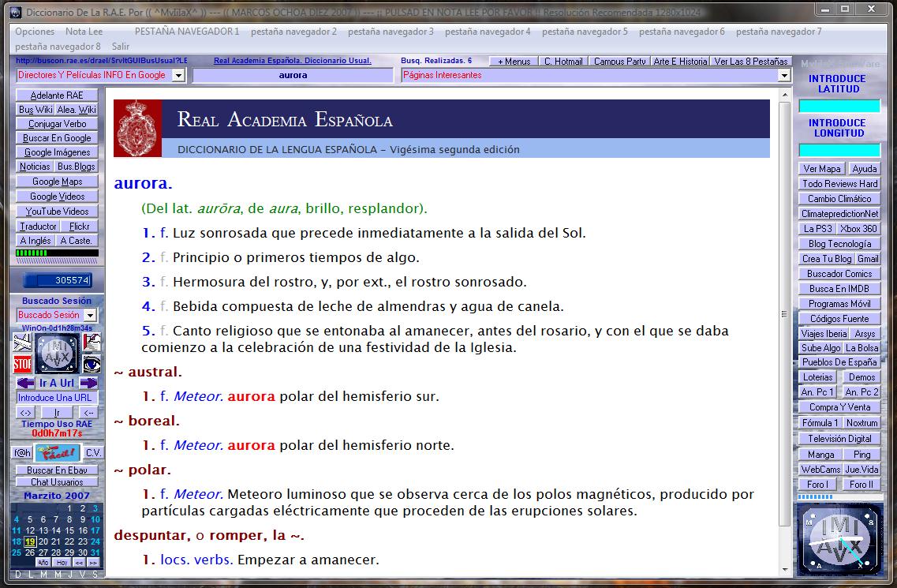Click the eye icon in left panel
897x588 pixels.
[x=91, y=364]
